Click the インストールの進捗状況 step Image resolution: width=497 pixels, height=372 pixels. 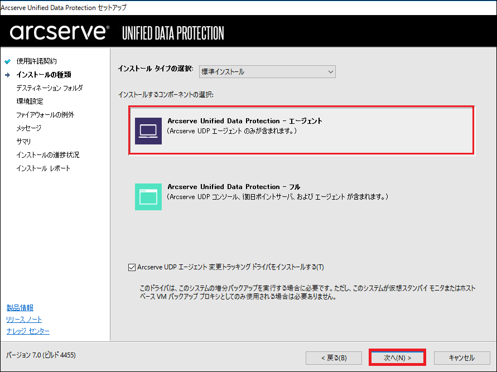click(48, 155)
